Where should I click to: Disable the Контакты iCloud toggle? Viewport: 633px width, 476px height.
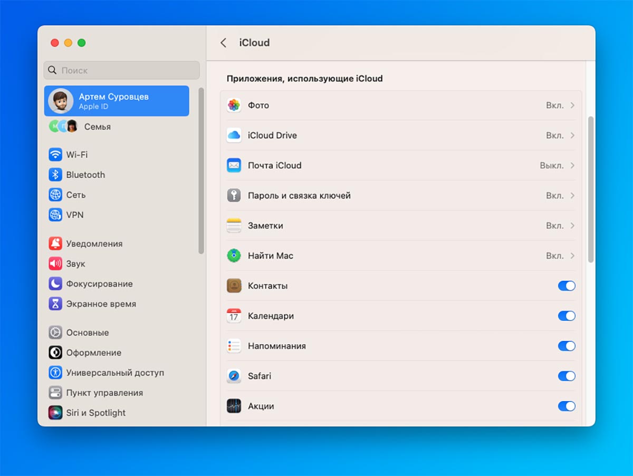click(567, 285)
